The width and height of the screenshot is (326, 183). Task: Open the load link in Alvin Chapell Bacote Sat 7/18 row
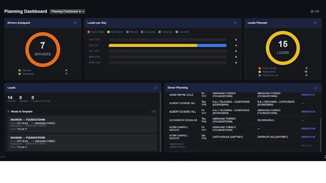(x=308, y=137)
